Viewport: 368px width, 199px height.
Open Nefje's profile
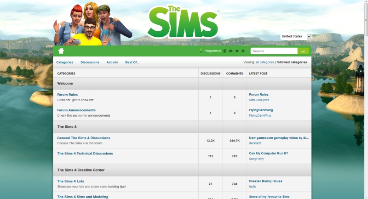point(253,187)
